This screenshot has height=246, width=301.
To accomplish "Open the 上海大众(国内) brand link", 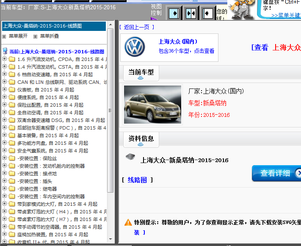I will pyautogui.click(x=178, y=41).
